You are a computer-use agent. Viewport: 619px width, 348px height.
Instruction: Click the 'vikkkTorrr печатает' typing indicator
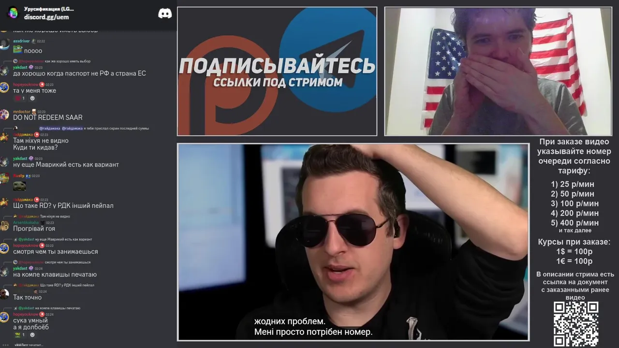click(x=29, y=345)
